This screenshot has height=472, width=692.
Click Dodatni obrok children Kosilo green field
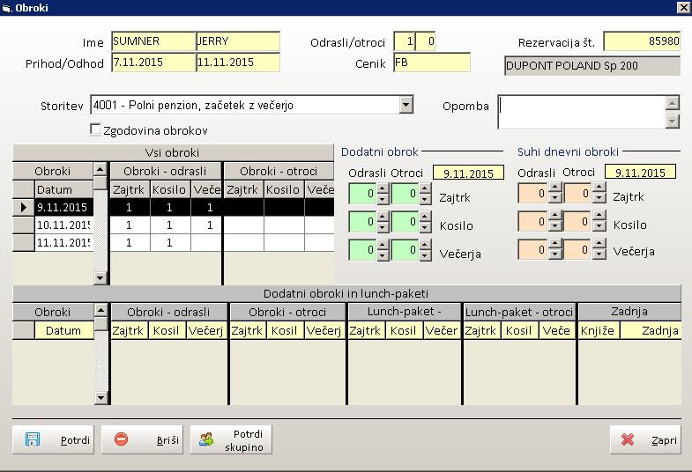point(405,222)
